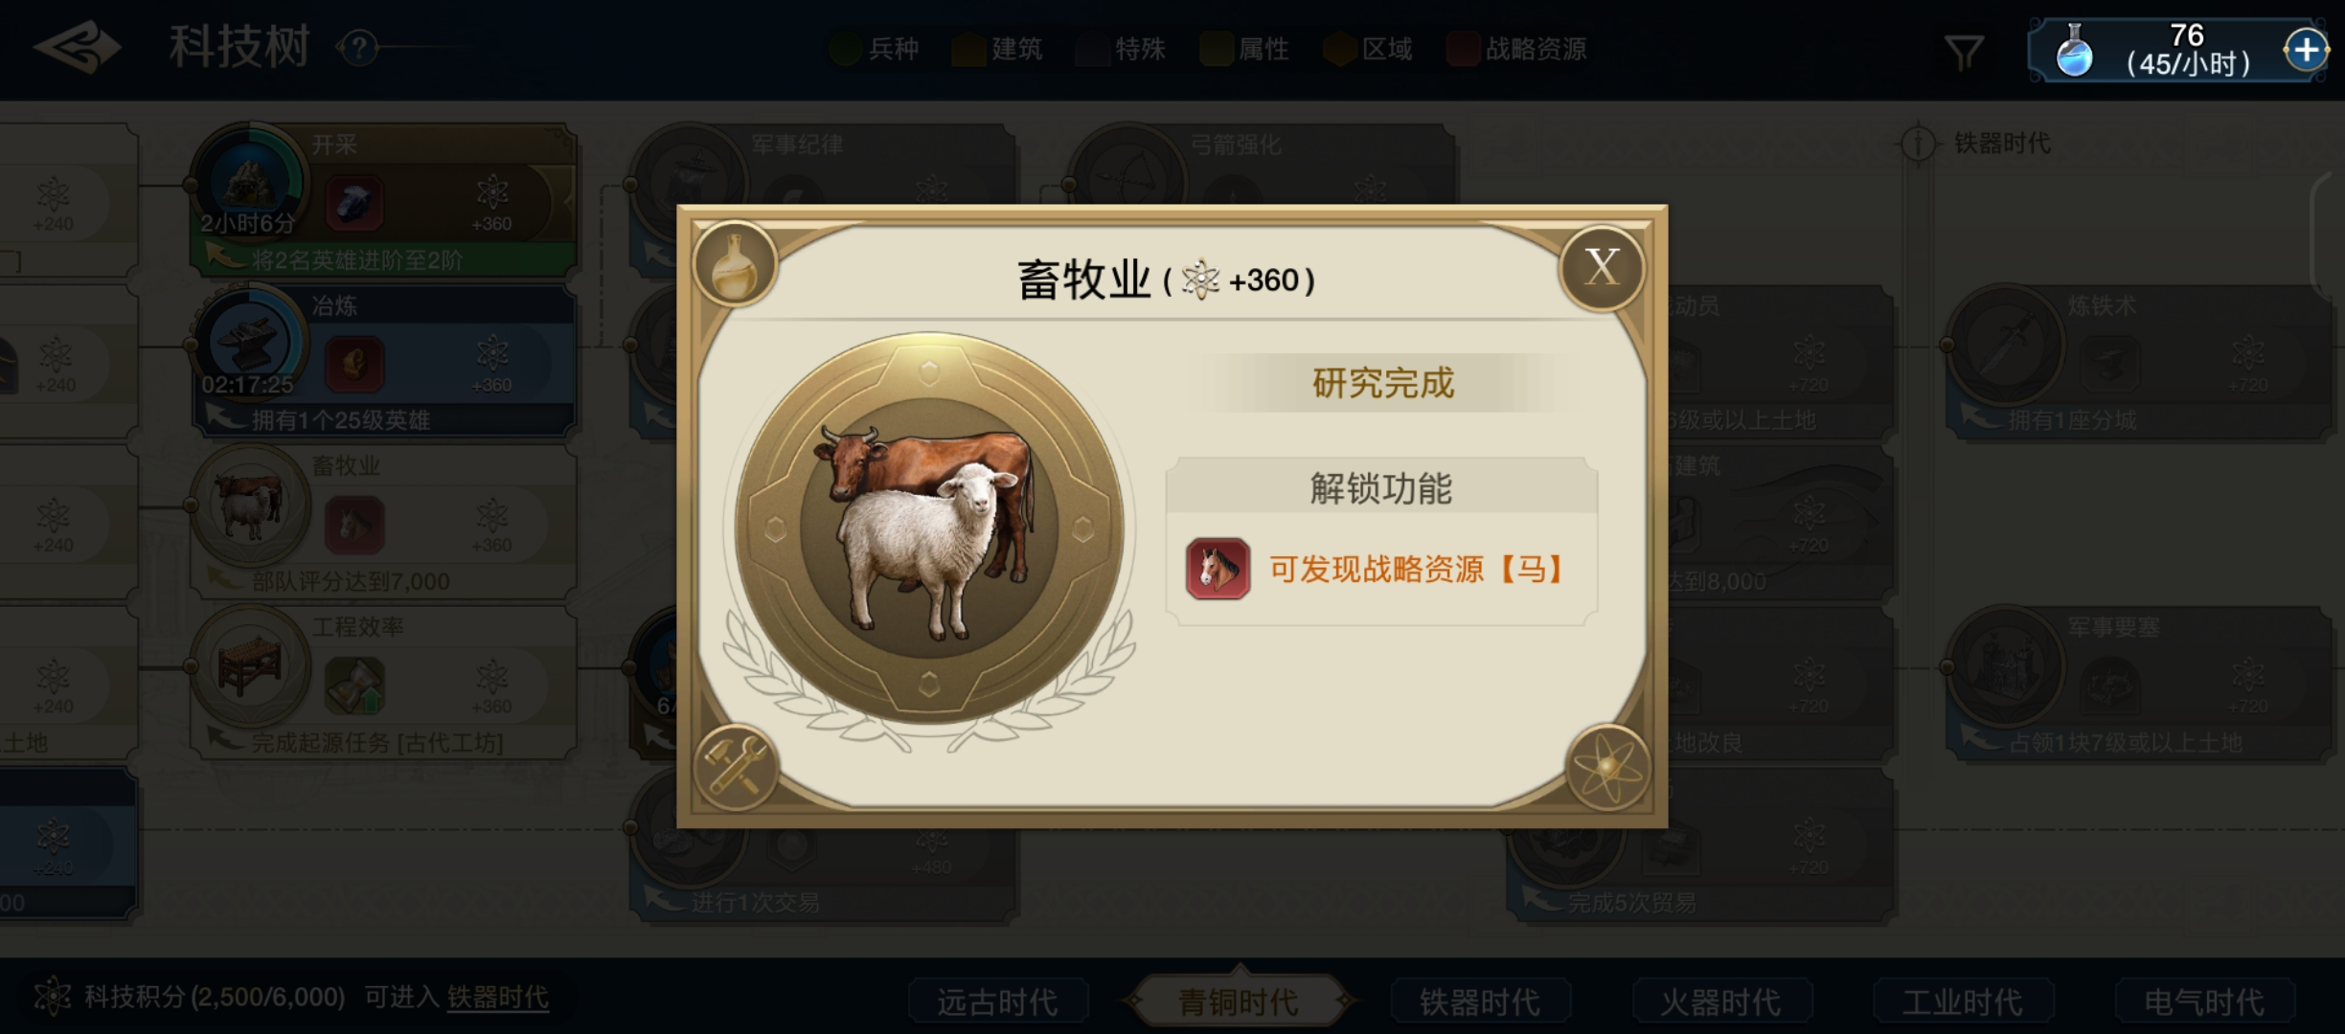This screenshot has height=1034, width=2345.
Task: Select the 工程效率 technology node
Action: pos(383,682)
